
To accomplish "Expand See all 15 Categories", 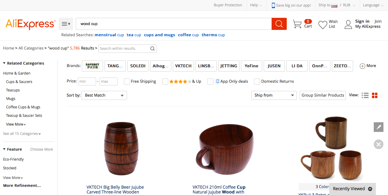I will tap(22, 134).
